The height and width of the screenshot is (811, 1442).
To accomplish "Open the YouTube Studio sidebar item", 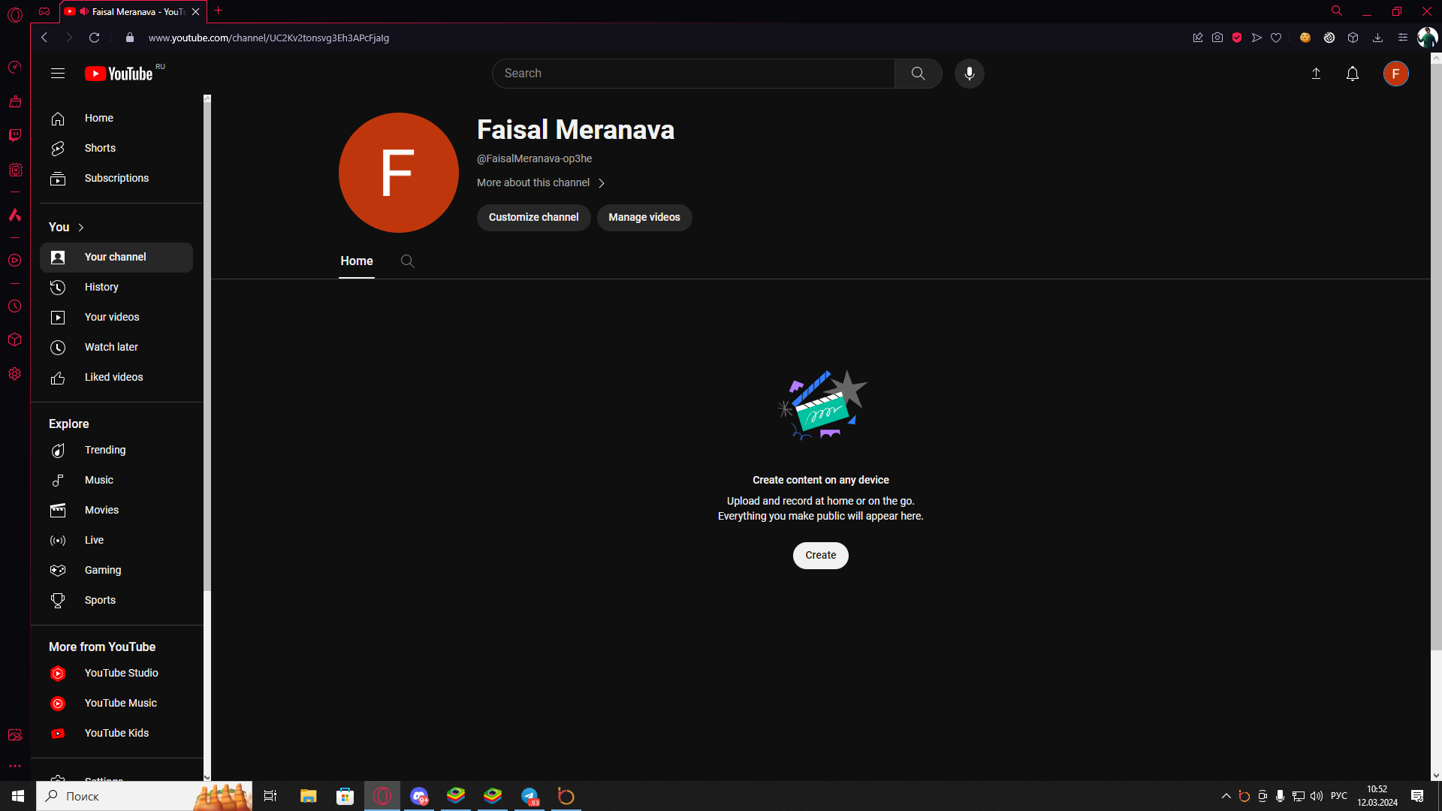I will pyautogui.click(x=120, y=674).
